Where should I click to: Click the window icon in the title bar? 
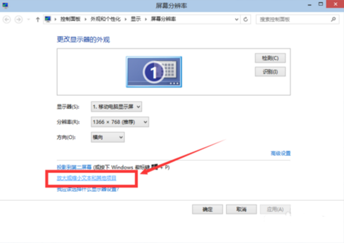[6, 6]
